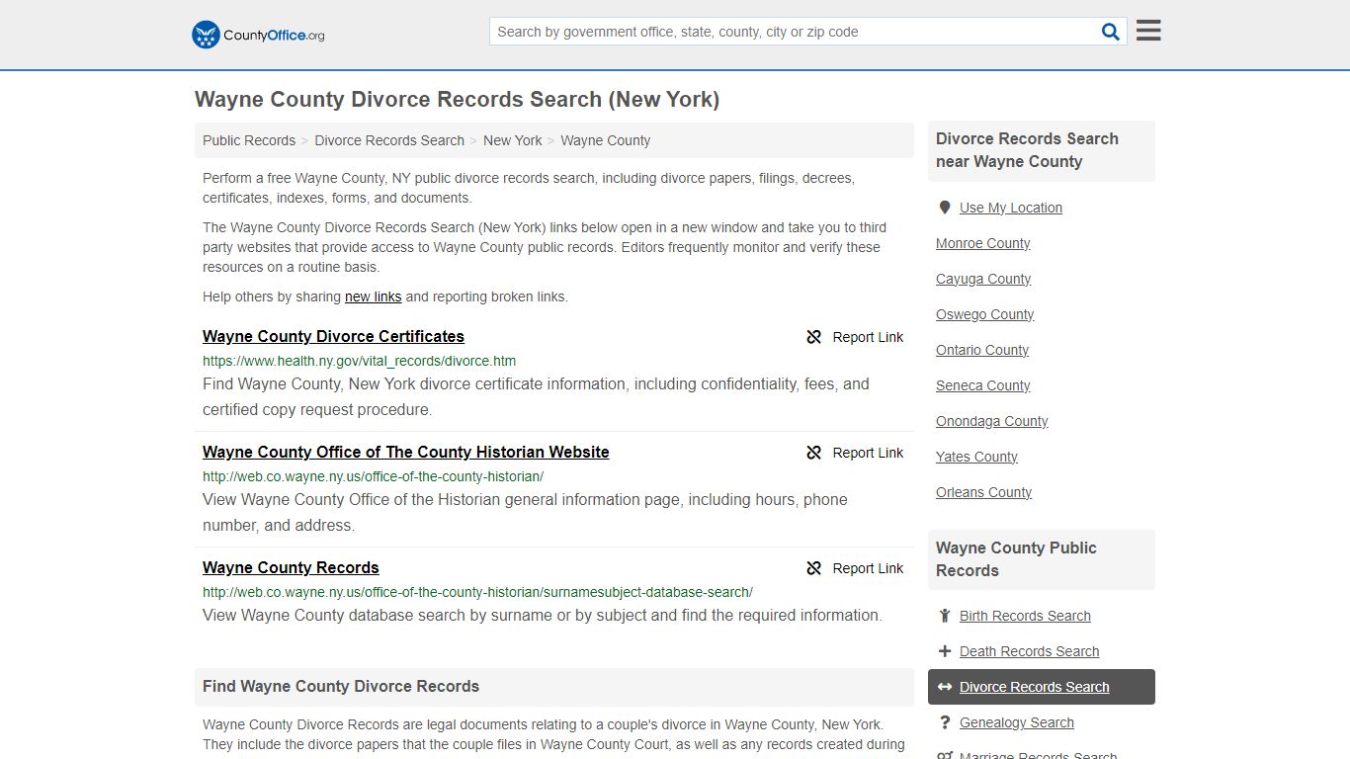This screenshot has height=759, width=1350.
Task: Open County Historian Website title link
Action: (405, 452)
